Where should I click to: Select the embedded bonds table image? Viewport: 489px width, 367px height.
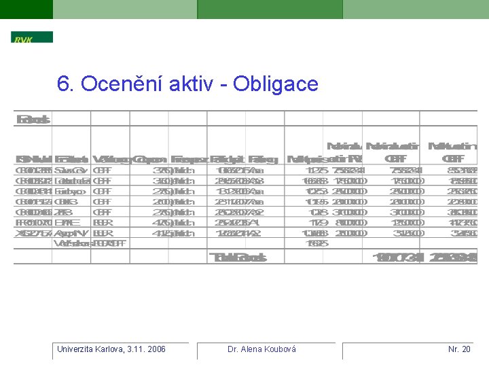[245, 188]
